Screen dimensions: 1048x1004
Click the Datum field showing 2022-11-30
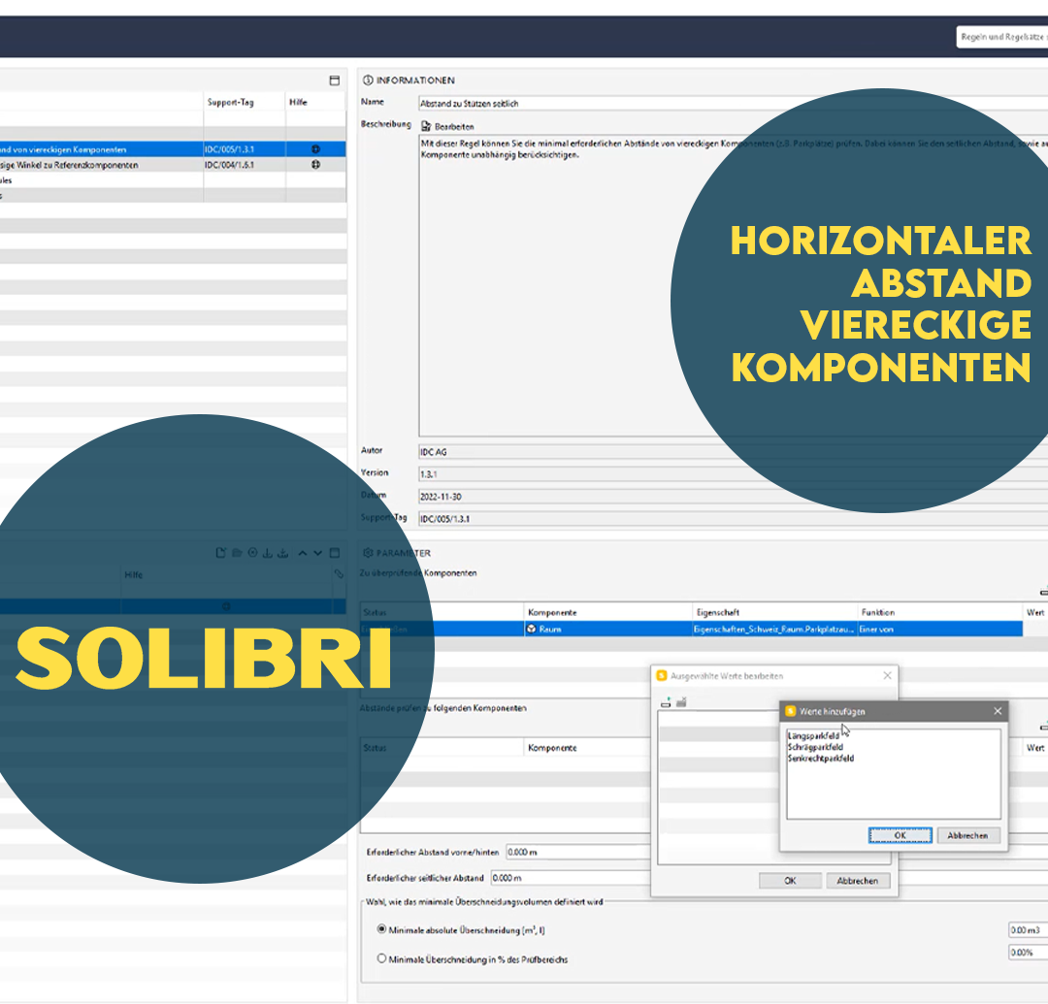[734, 497]
